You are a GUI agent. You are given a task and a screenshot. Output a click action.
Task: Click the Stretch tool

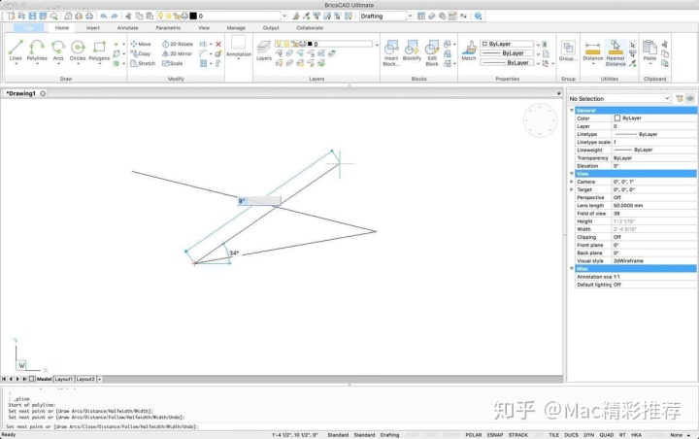(x=143, y=63)
